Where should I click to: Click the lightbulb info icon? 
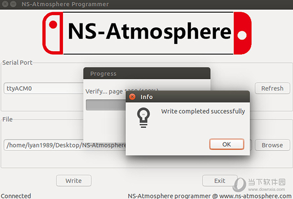(143, 118)
